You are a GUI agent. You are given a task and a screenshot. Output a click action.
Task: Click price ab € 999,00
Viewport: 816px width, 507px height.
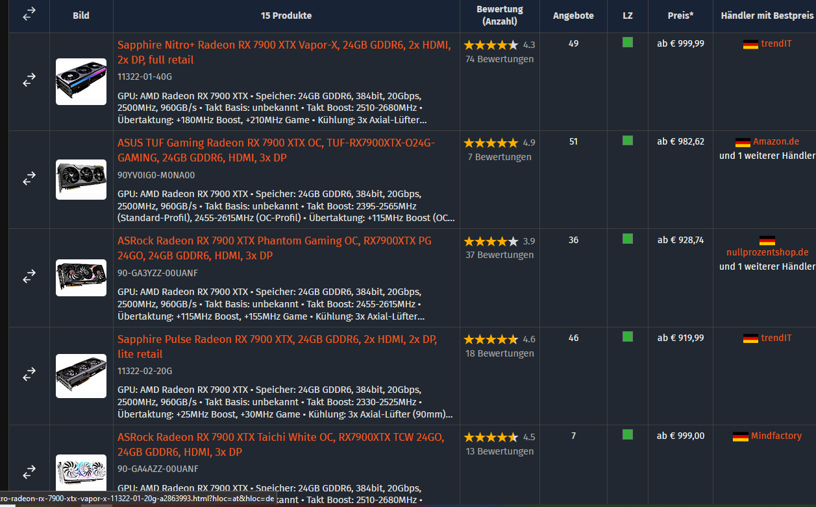pos(680,436)
